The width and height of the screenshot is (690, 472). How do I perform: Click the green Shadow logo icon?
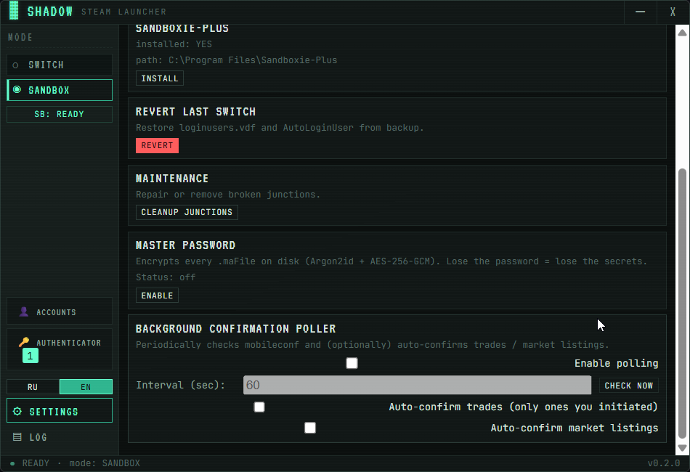coord(14,10)
